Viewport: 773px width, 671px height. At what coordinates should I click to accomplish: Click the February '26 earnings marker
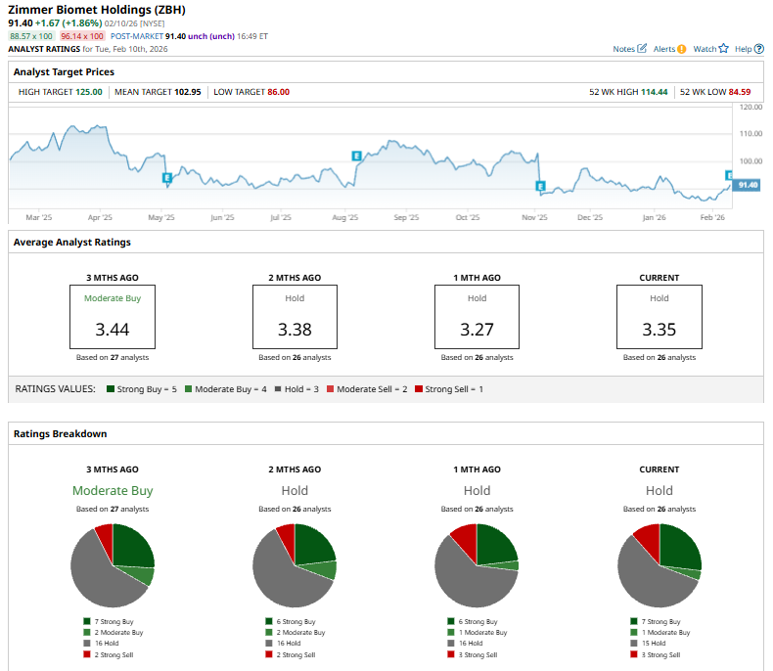729,174
